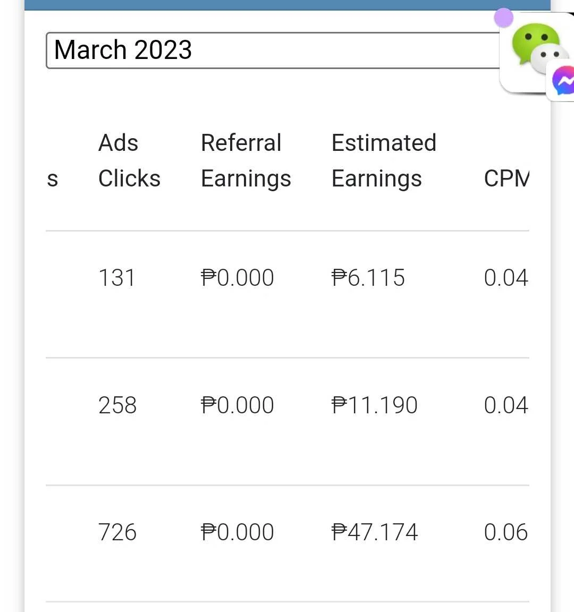The image size is (574, 612).
Task: Click the Estimated Earnings column header
Action: click(x=384, y=160)
